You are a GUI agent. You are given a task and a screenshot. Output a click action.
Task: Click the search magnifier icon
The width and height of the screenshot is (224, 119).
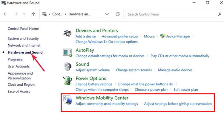pyautogui.click(x=220, y=14)
